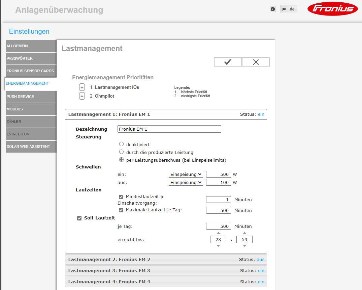Screen dimensions: 362x290
Task: Toggle the Soll-Laufzeit checkbox
Action: [x=79, y=218]
